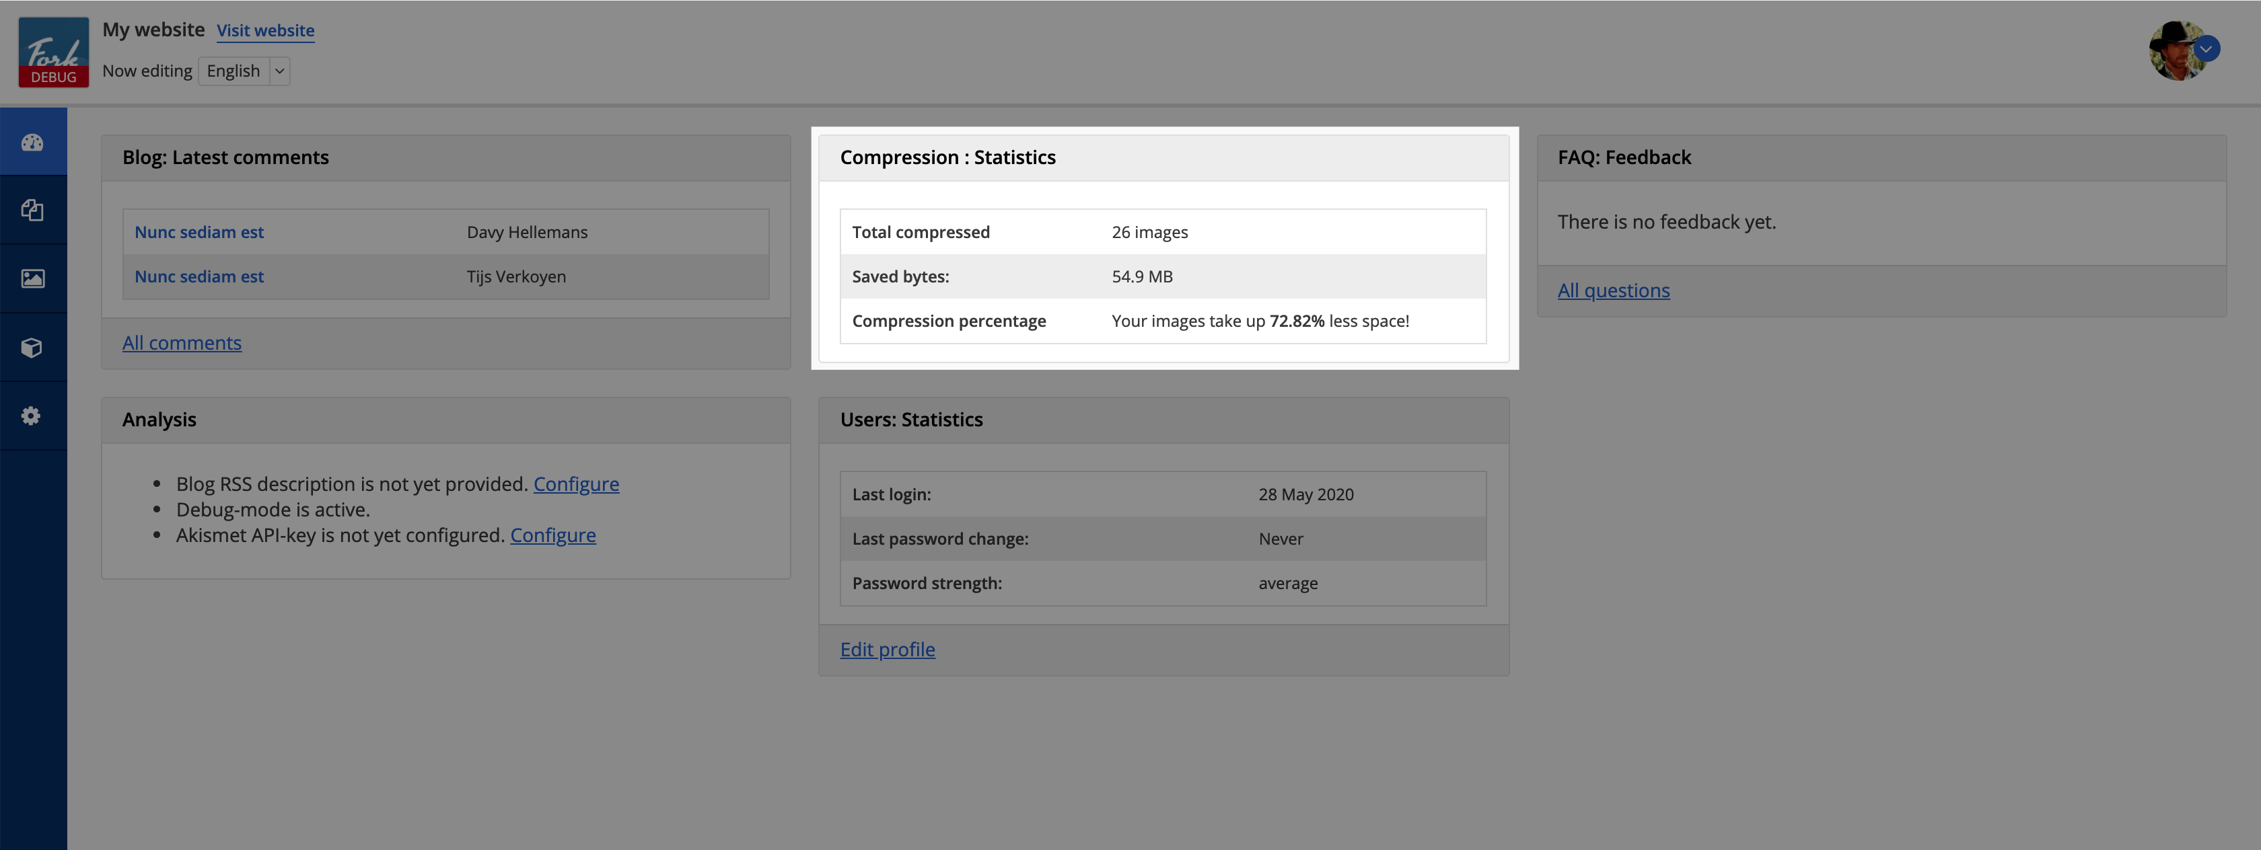Click the Fork DEBUG logo
2261x850 pixels.
coord(54,52)
